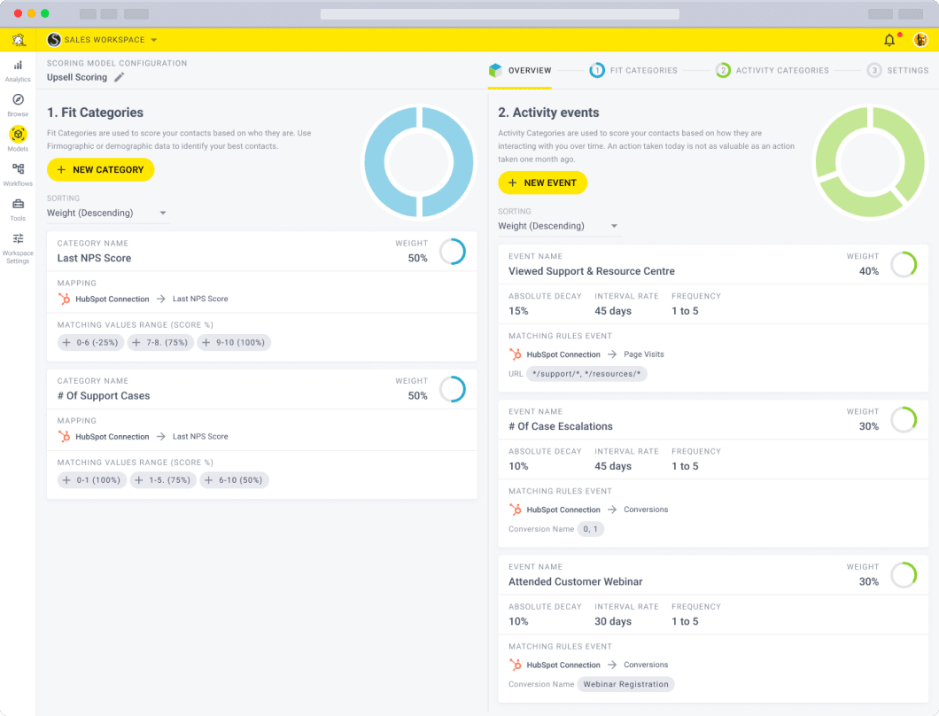Click the notifications bell icon

coord(889,40)
